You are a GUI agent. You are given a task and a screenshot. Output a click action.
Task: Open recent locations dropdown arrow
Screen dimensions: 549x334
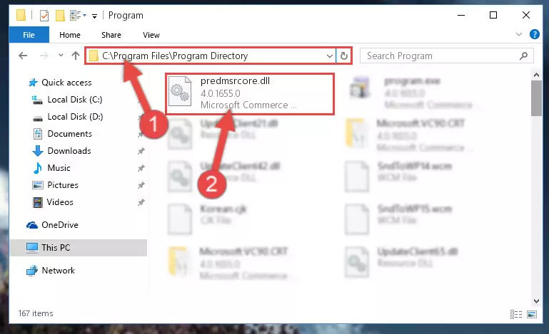(x=61, y=56)
